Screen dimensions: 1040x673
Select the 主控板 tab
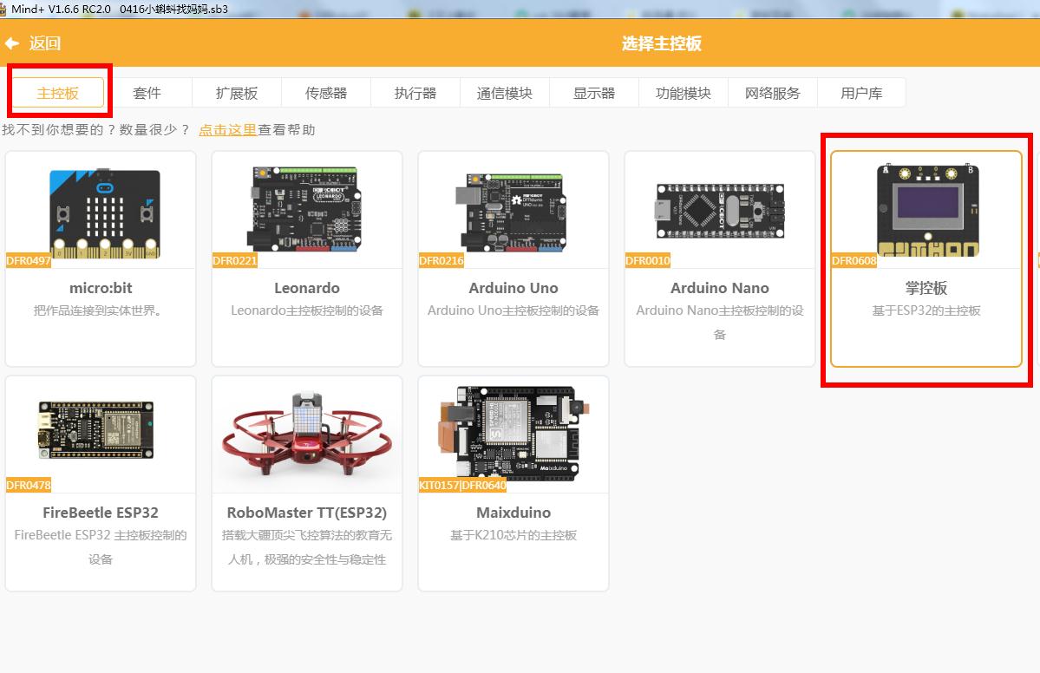(x=58, y=93)
